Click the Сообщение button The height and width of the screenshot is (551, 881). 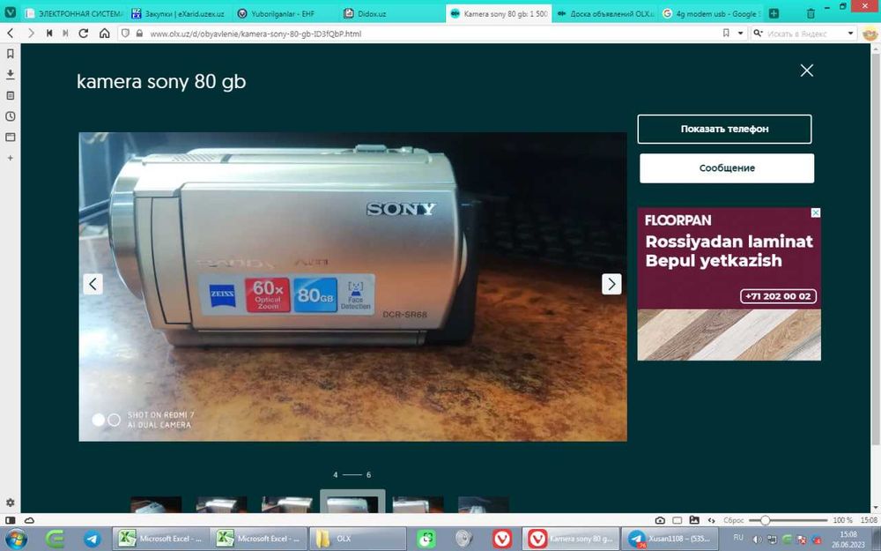[727, 168]
